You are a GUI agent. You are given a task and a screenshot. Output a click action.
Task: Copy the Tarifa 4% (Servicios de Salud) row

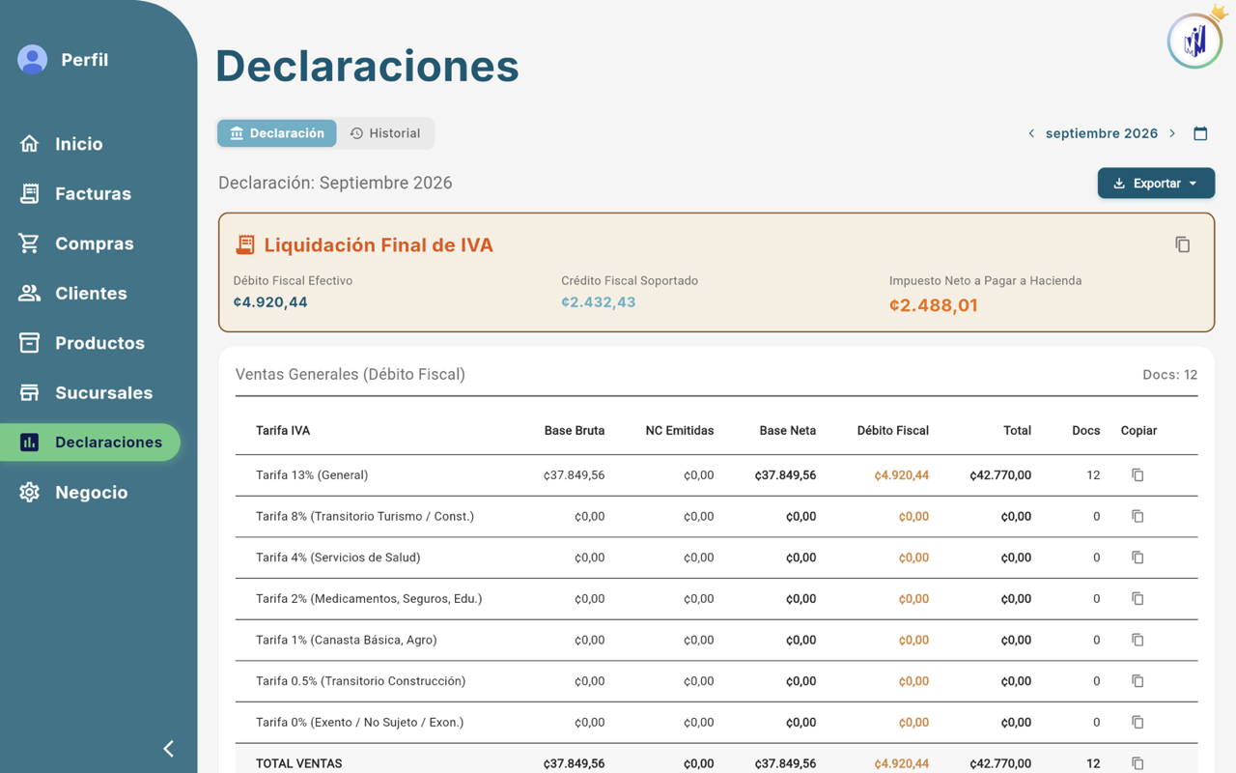pos(1138,558)
